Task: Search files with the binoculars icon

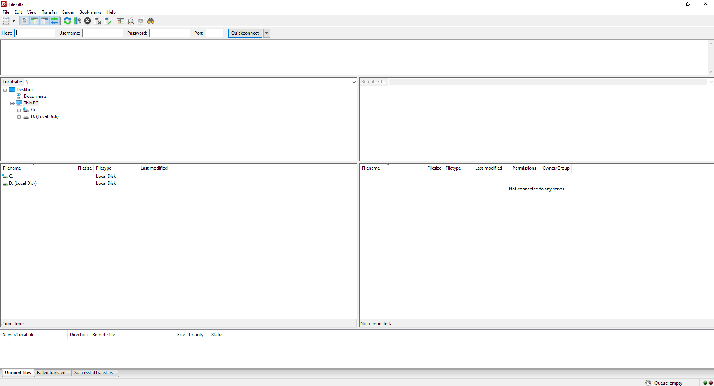Action: [x=151, y=21]
